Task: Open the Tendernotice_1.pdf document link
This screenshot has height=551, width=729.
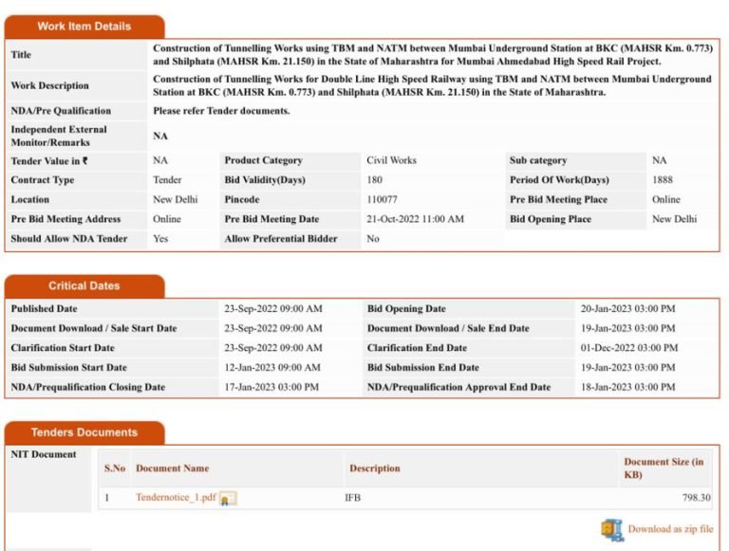Action: tap(176, 497)
